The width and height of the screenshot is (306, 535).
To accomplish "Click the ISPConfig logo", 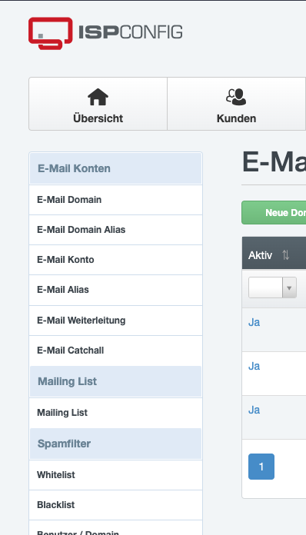I will pyautogui.click(x=105, y=33).
